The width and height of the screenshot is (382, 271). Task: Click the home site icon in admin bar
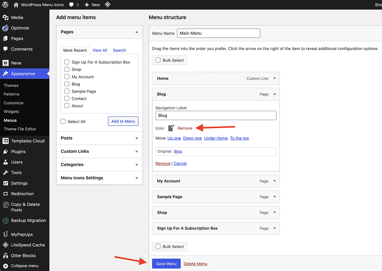point(16,5)
